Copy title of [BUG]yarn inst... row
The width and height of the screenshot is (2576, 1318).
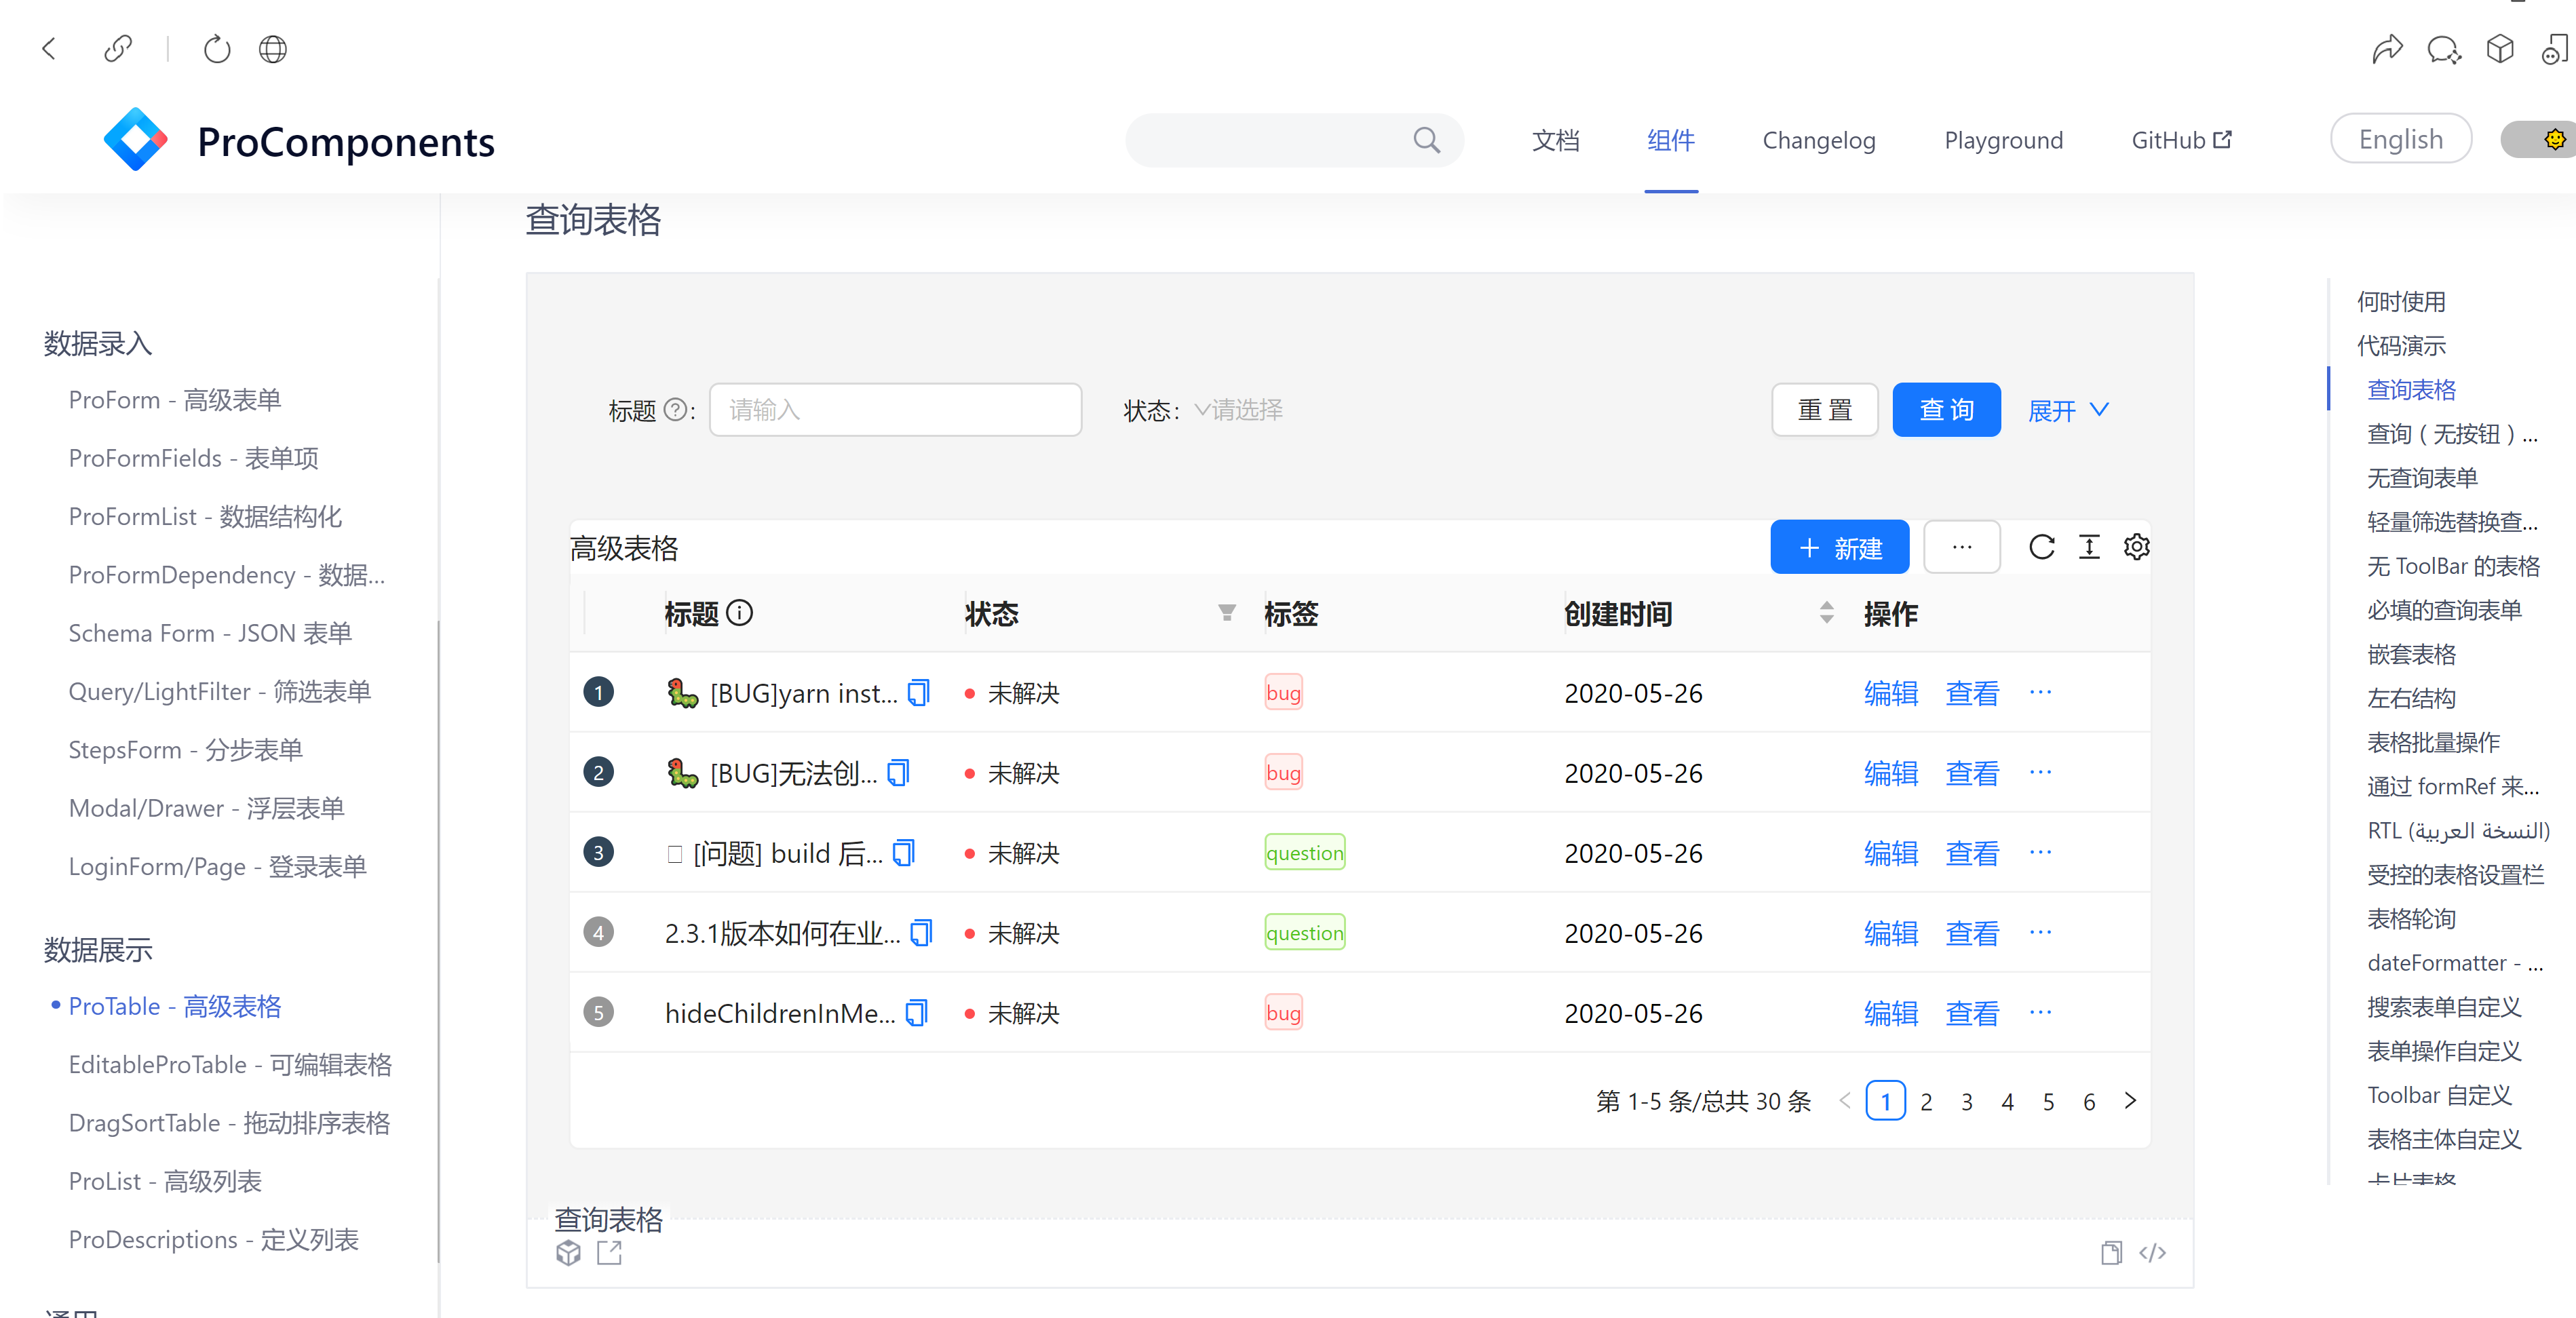pos(919,692)
